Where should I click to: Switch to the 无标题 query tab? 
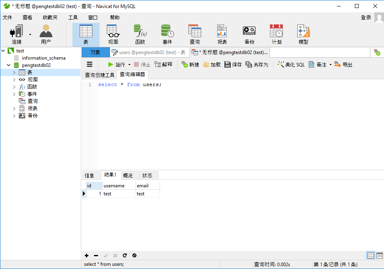tap(230, 52)
